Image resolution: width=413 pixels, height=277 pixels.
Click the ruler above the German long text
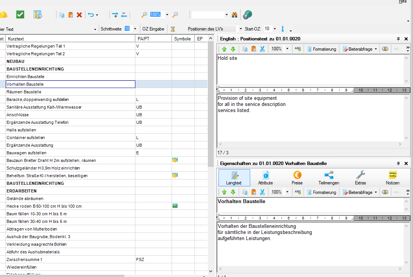[313, 218]
